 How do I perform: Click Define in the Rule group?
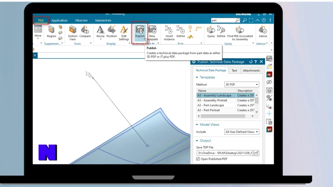point(180,32)
